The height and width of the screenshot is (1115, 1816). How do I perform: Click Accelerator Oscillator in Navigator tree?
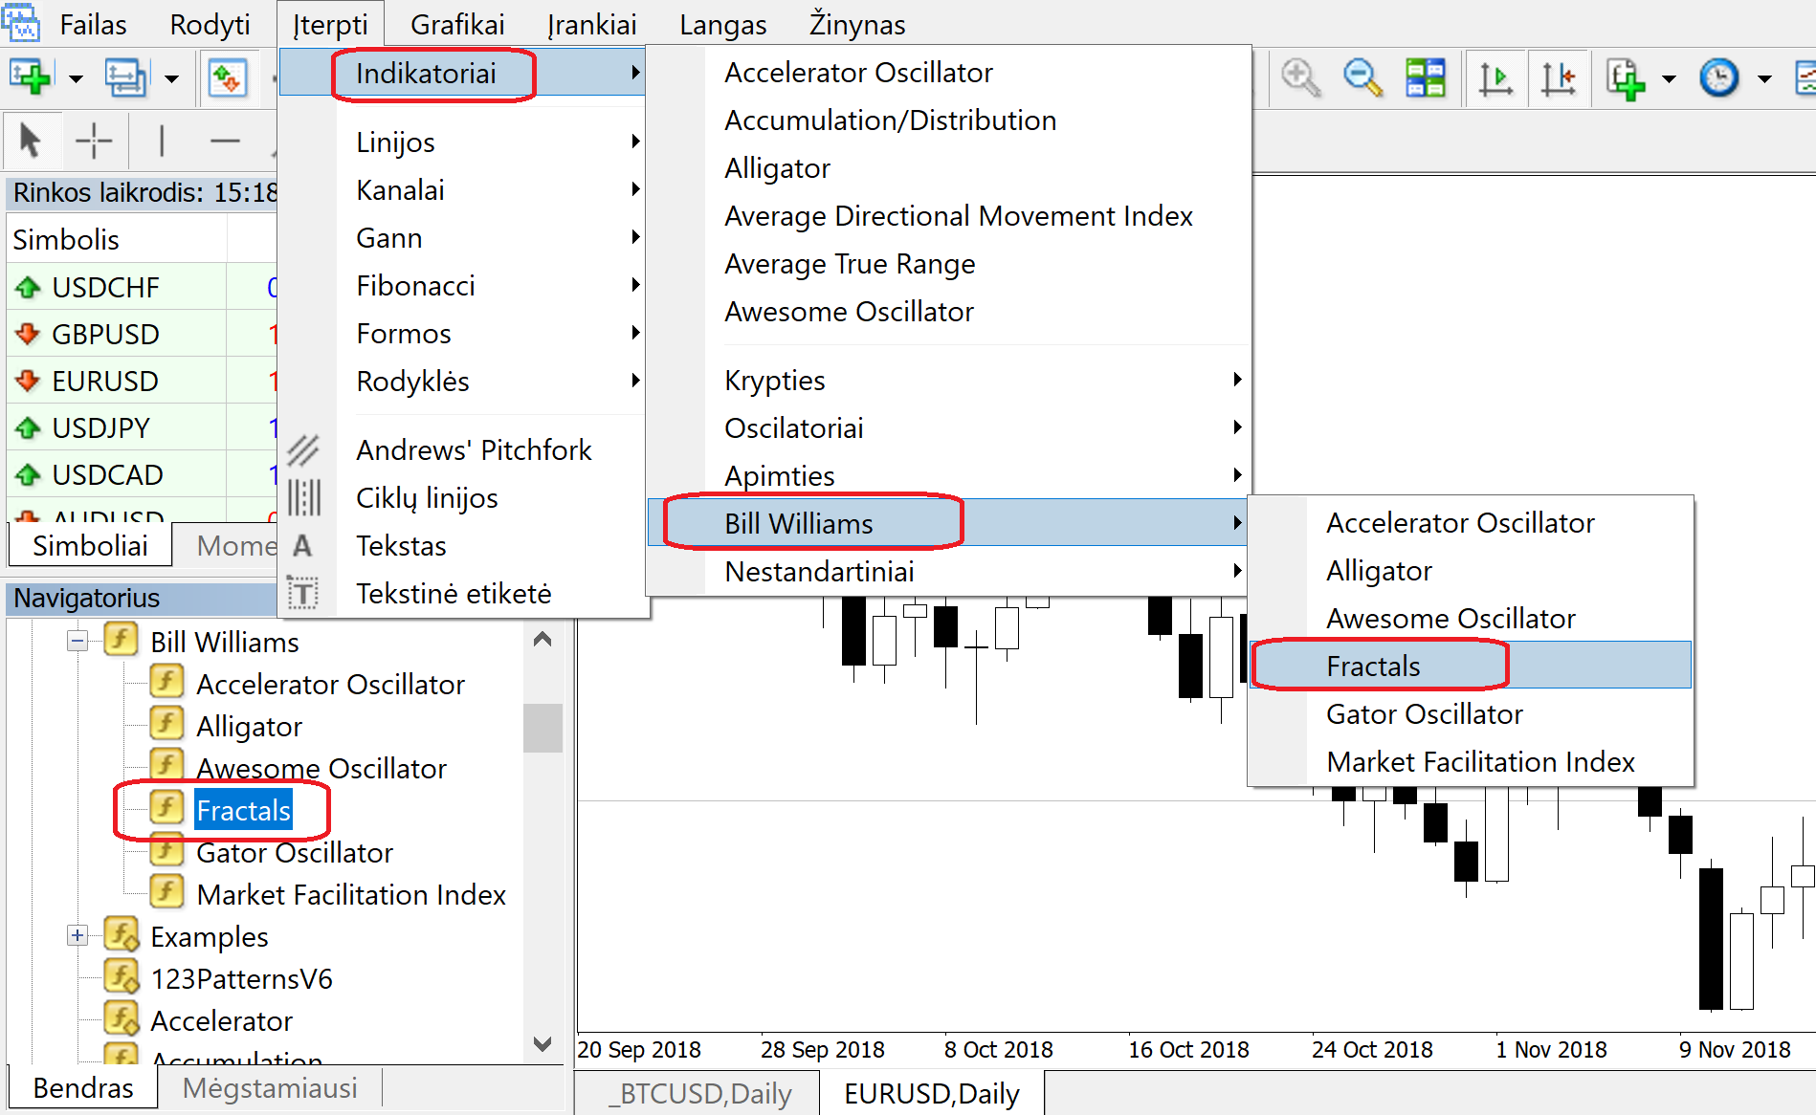pos(330,684)
